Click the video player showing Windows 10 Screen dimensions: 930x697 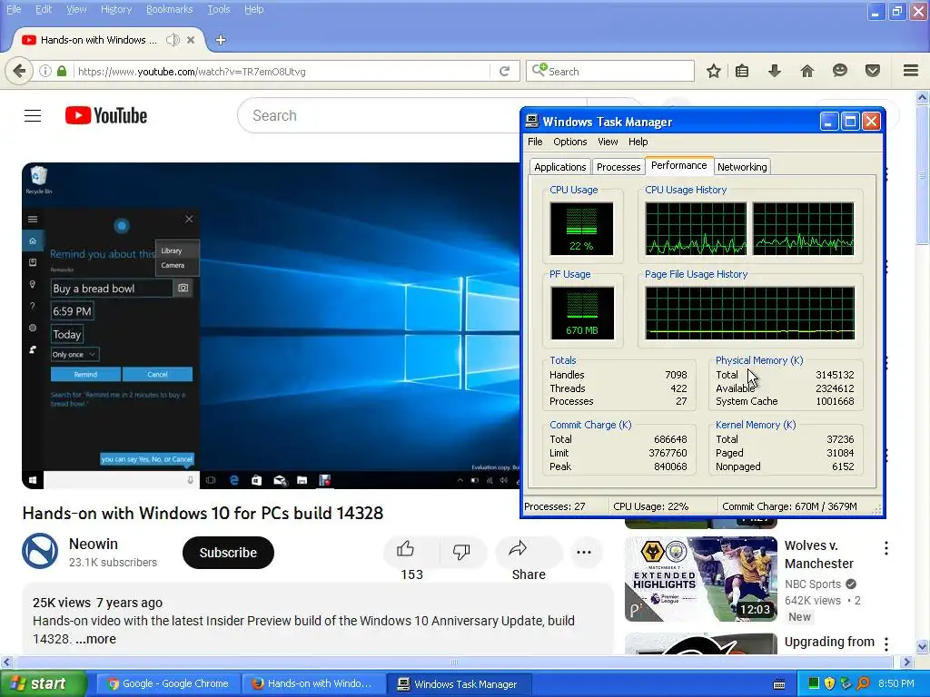click(271, 326)
